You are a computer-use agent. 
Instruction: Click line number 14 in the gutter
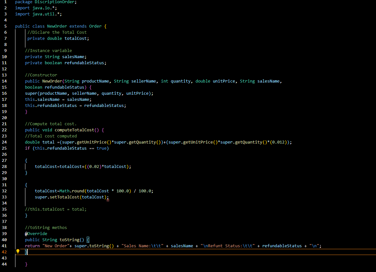pos(5,81)
